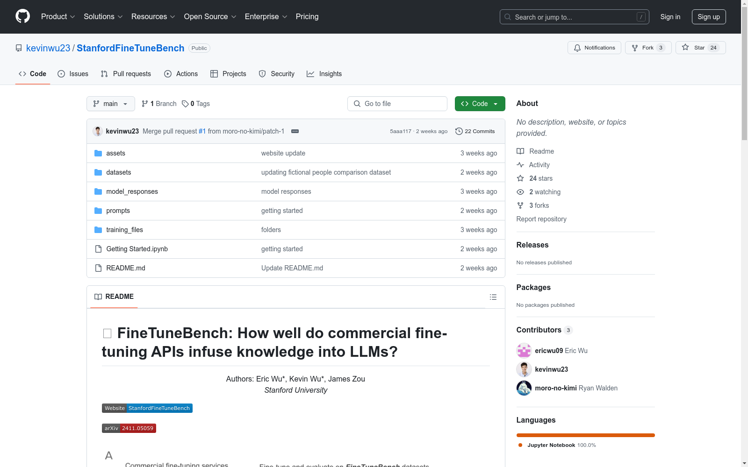Viewport: 748px width, 467px height.
Task: Open the training_files folder
Action: coord(124,230)
